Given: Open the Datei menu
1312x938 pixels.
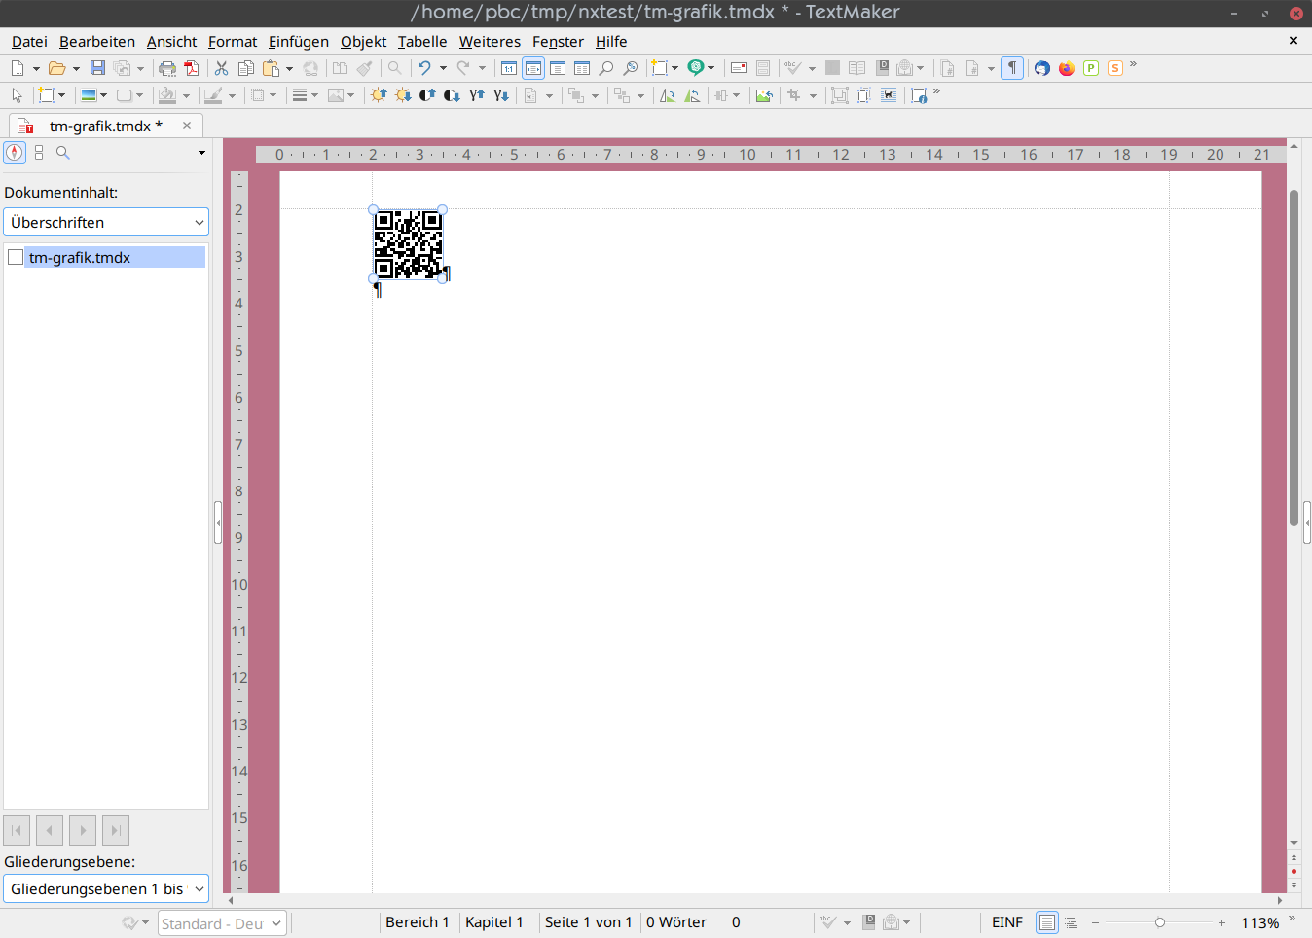Looking at the screenshot, I should coord(29,42).
